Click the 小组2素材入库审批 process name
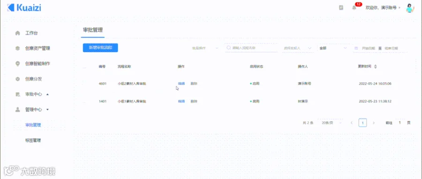Screen dimensions: 422x179 tap(132, 84)
